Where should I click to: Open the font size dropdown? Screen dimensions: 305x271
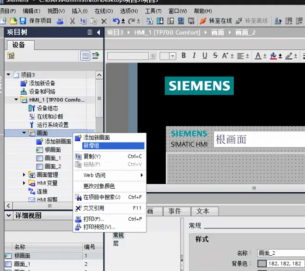click(x=172, y=56)
